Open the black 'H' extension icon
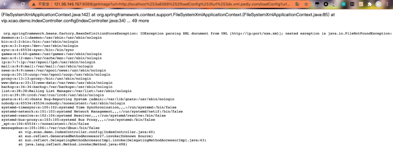This screenshot has width=393, height=147. [x=352, y=4]
